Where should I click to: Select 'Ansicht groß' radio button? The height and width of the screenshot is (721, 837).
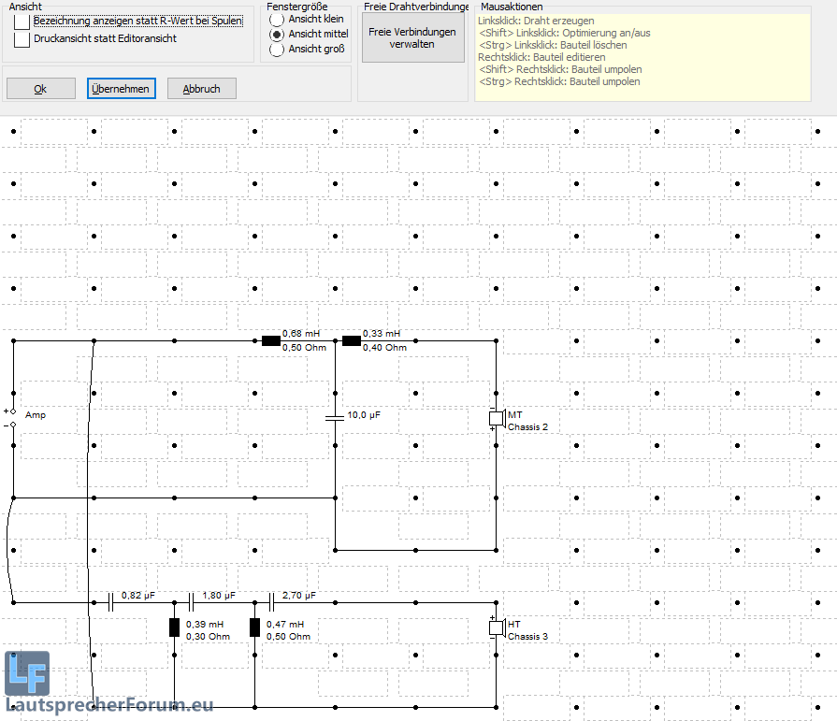pyautogui.click(x=277, y=49)
